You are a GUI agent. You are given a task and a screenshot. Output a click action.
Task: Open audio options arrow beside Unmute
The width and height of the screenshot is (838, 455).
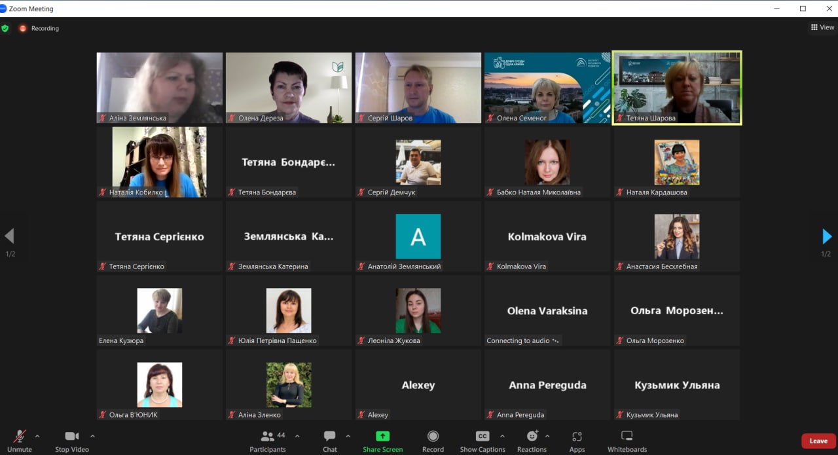point(37,436)
